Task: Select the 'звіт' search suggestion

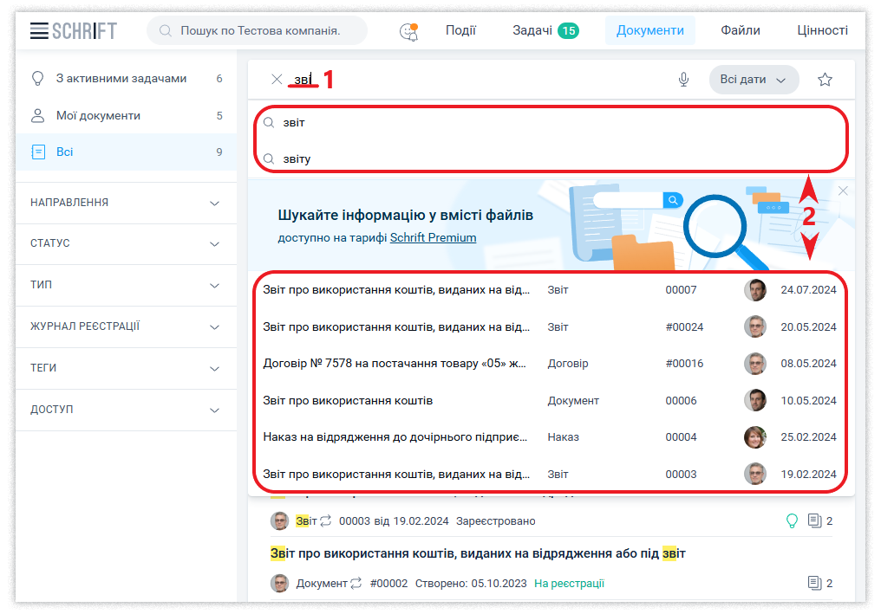Action: point(295,123)
